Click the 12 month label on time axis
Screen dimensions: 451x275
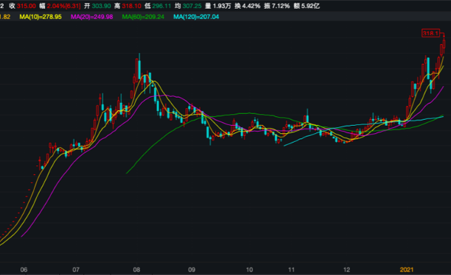pyautogui.click(x=346, y=270)
